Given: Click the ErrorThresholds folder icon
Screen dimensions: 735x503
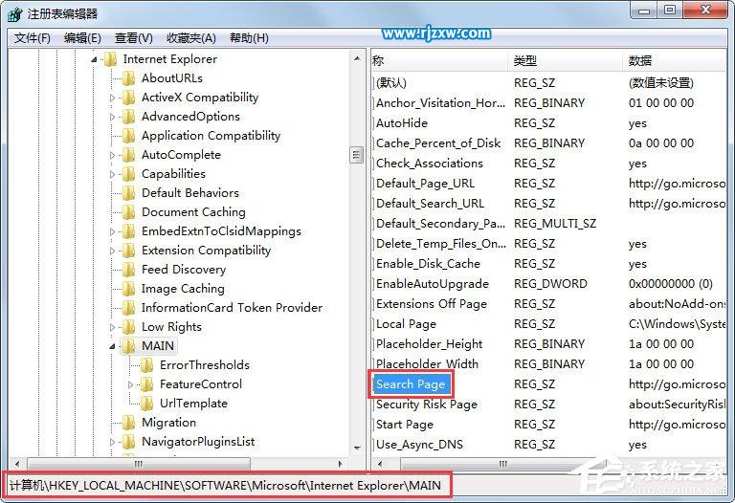Looking at the screenshot, I should [146, 365].
